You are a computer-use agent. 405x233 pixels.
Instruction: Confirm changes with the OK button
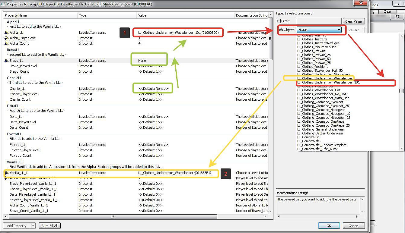[329, 226]
